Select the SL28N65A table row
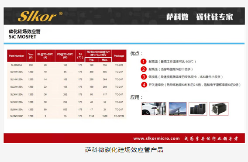Viewport: 248px width, 162px height. 67,65
